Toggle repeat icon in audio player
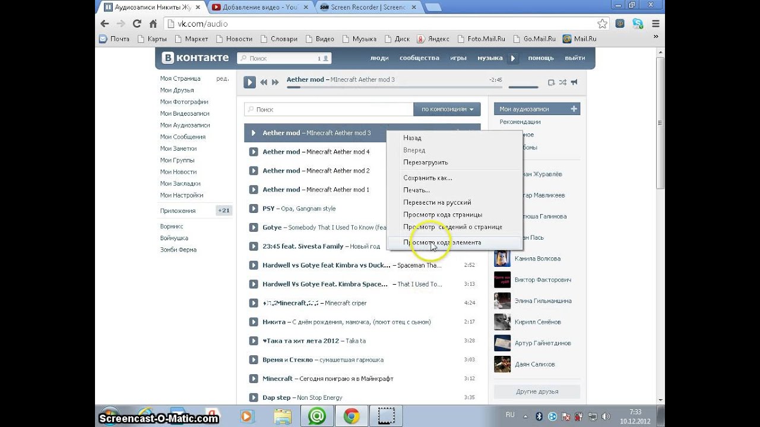The height and width of the screenshot is (427, 760). click(551, 82)
